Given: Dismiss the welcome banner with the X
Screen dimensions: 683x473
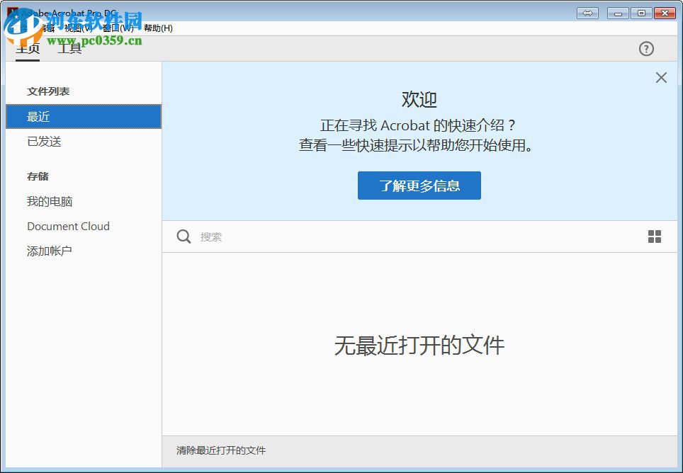Looking at the screenshot, I should pos(660,78).
